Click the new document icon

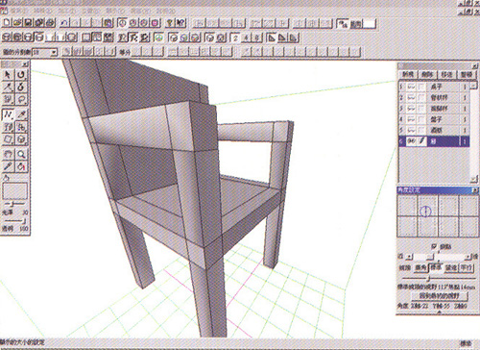point(7,23)
